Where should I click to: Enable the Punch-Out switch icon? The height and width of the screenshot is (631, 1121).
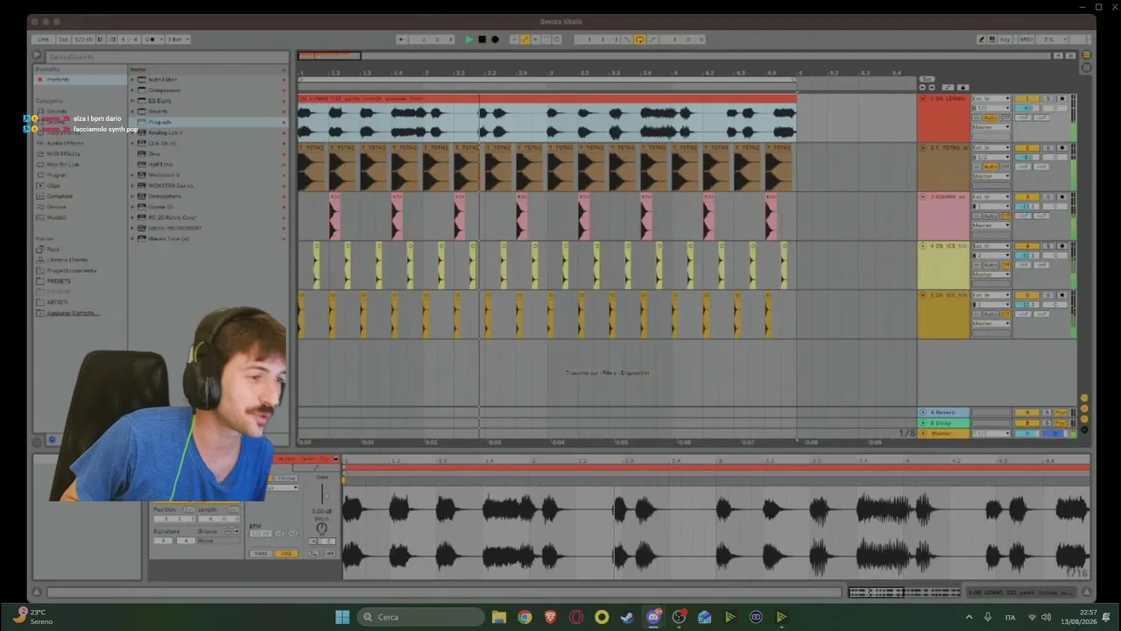(652, 39)
